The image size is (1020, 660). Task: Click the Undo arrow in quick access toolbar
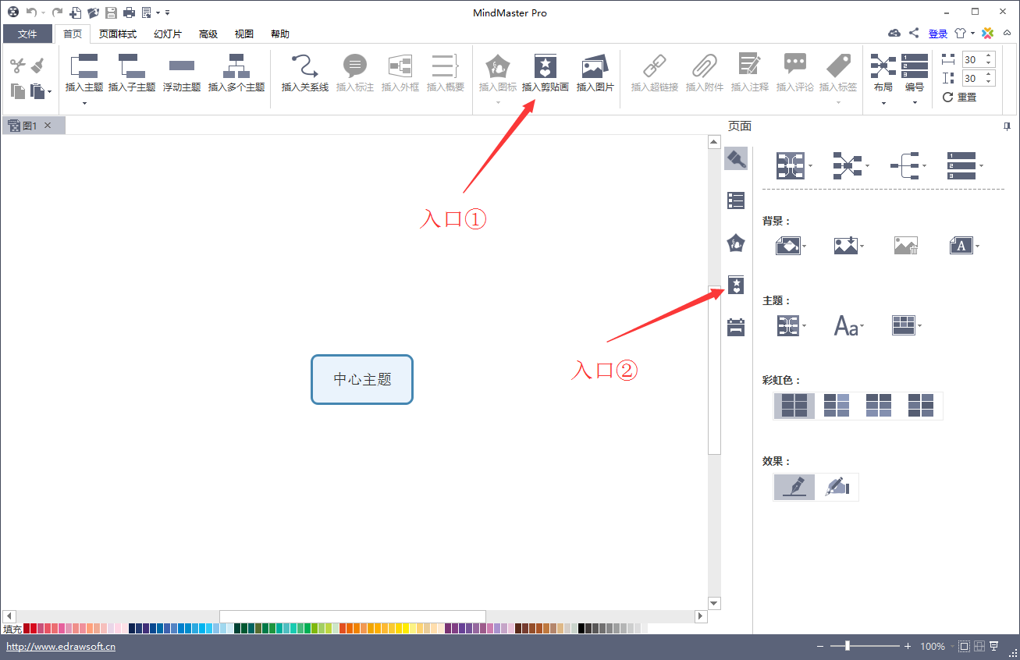(30, 12)
